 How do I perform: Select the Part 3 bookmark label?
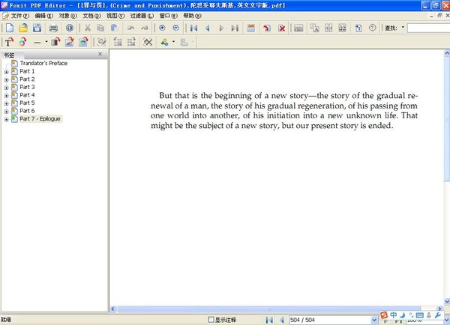27,87
